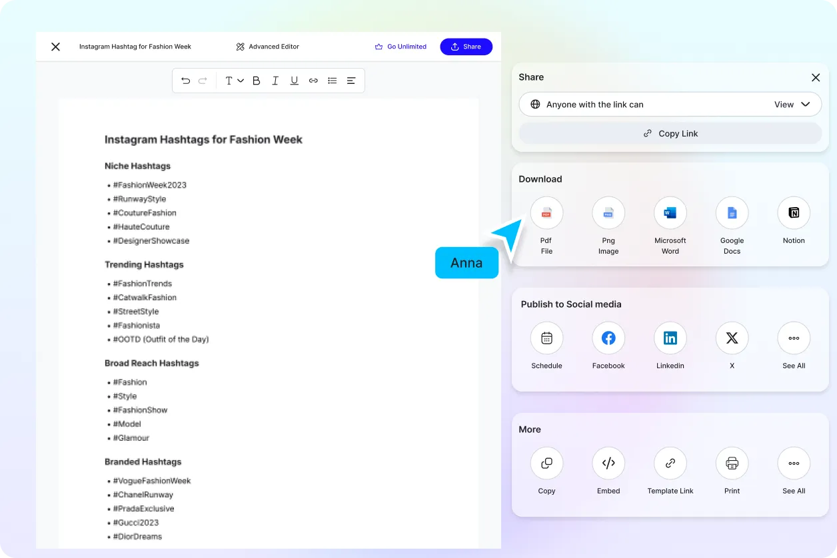This screenshot has height=558, width=837.
Task: Embed the document using the Embed option
Action: tap(608, 463)
